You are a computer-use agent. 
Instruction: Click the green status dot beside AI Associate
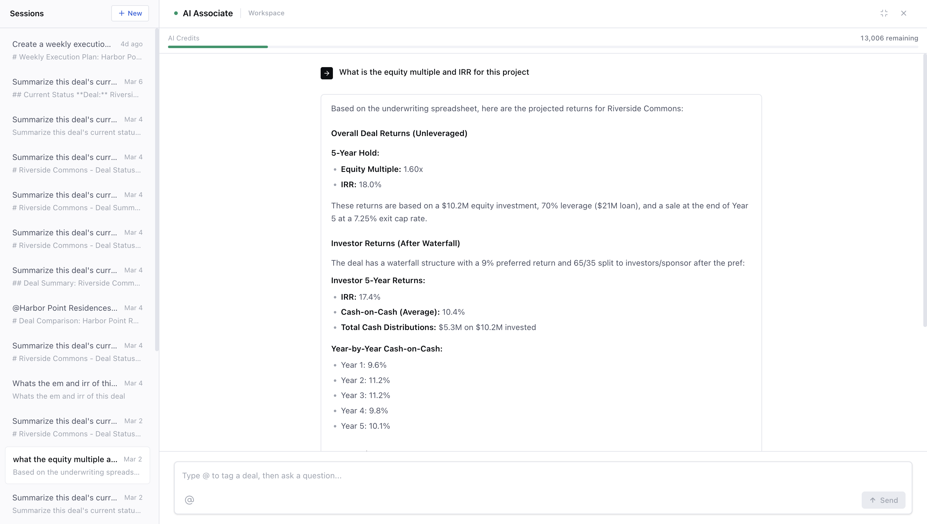point(176,13)
